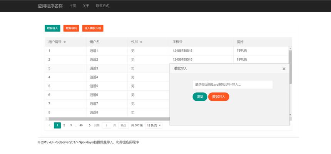Close the 数据导入 dialog with X icon

[284, 69]
